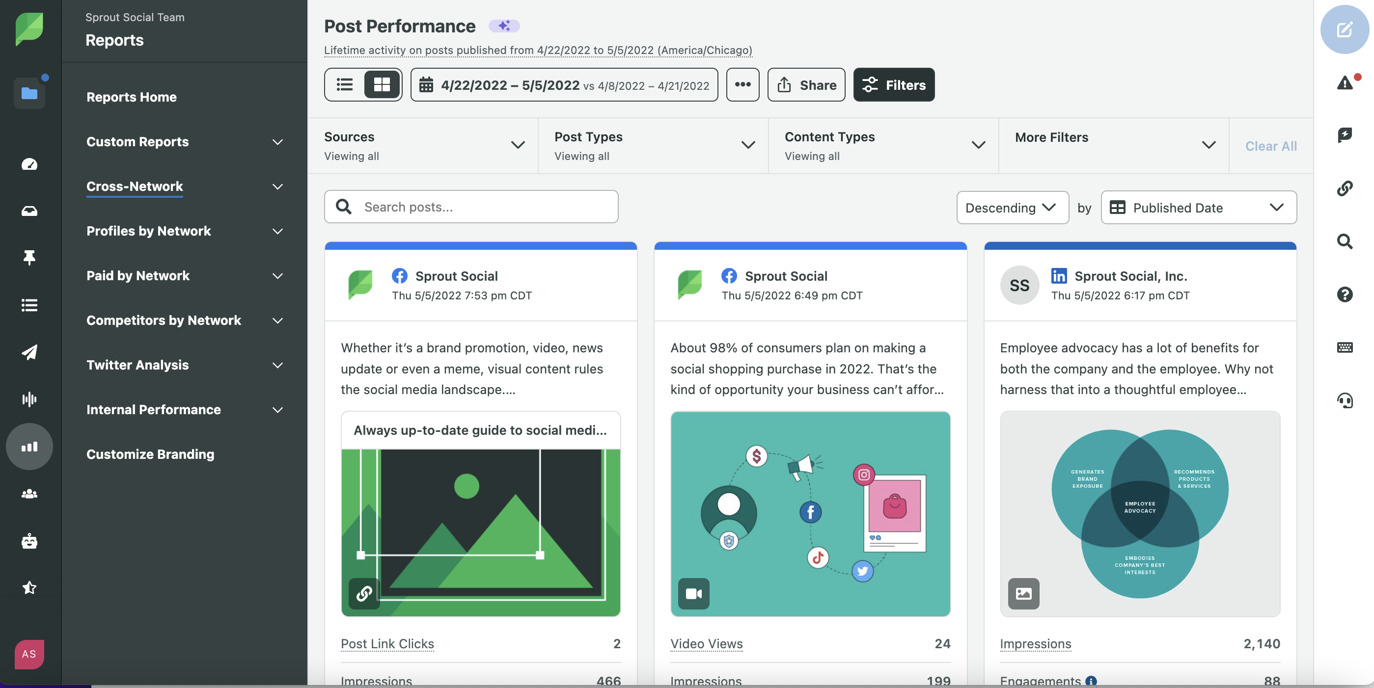Expand Twitter Analysis menu section
1374x688 pixels.
(x=184, y=365)
